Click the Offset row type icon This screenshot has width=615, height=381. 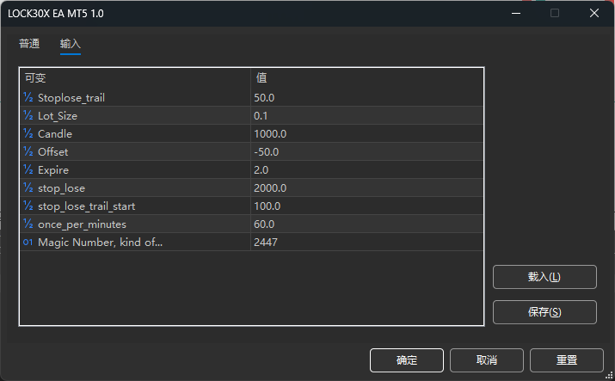28,151
